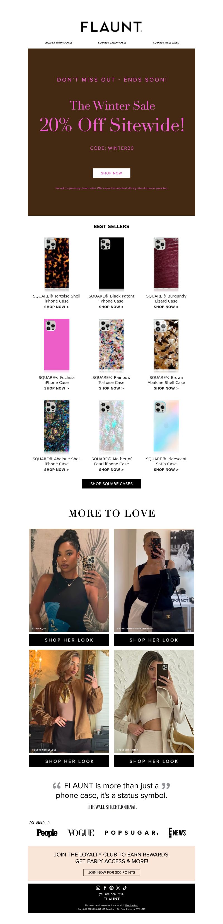This screenshot has width=223, height=924.
Task: Shop Her Look under @chick_jo photo
Action: tap(69, 640)
